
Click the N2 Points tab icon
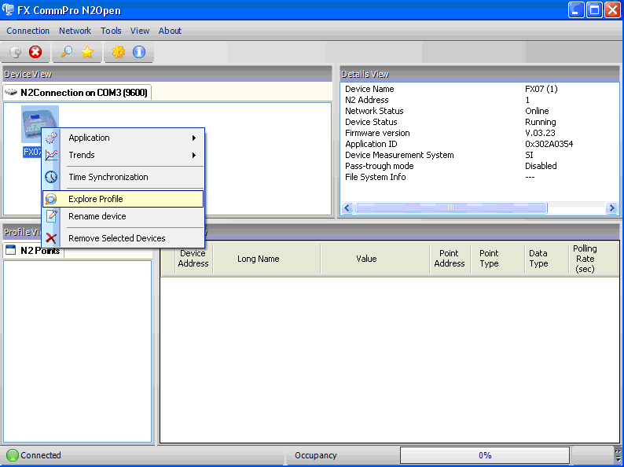point(11,250)
